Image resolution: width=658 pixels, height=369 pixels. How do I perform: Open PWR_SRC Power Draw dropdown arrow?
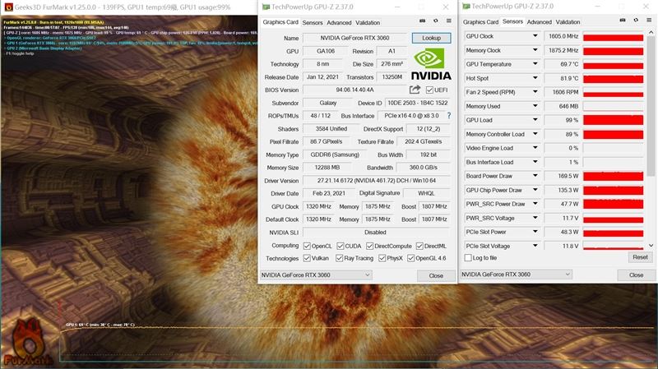pos(535,204)
